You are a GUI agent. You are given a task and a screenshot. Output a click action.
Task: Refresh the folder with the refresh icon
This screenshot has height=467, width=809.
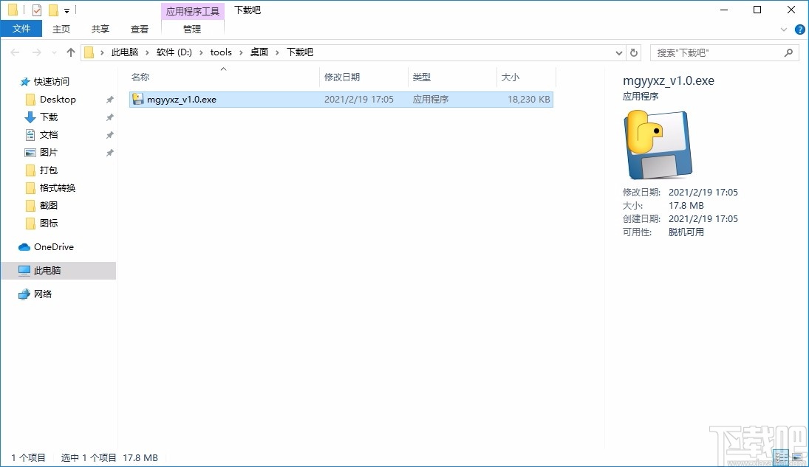(x=634, y=52)
